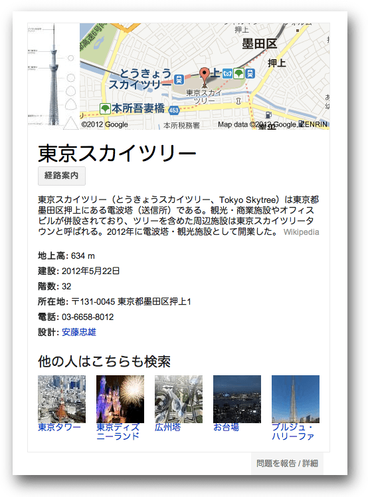This screenshot has width=368, height=497.
Task: Open the お台場 night view thumbnail
Action: pos(237,399)
